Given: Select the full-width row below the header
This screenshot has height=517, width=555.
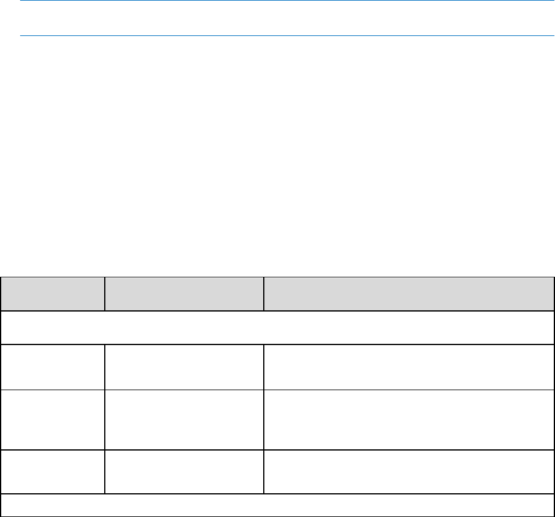Looking at the screenshot, I should [277, 327].
